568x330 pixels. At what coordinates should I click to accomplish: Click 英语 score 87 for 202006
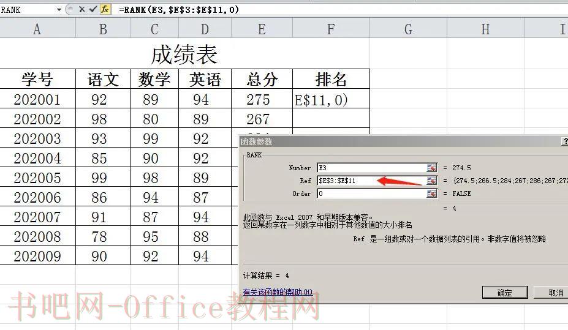point(205,197)
